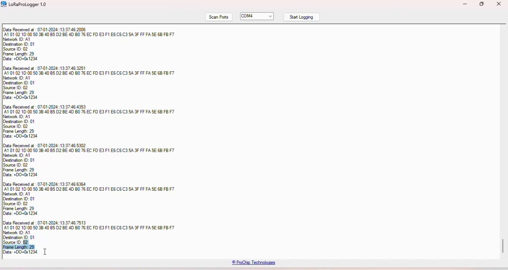Viewport: 508px width, 270px height.
Task: Minimize the LoRaProLogger window
Action: [465, 4]
